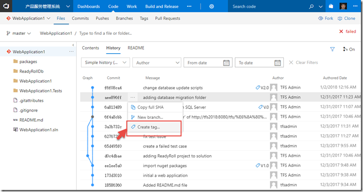This screenshot has height=192, width=363.
Task: Open commit 'initial a web application'
Action: tap(165, 175)
